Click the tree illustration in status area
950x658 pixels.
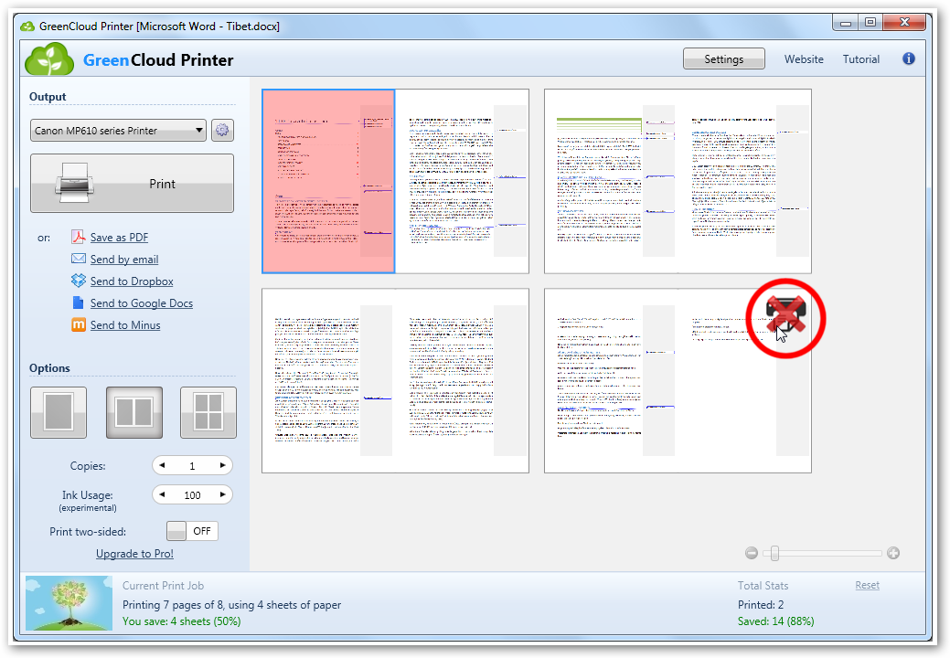69,603
